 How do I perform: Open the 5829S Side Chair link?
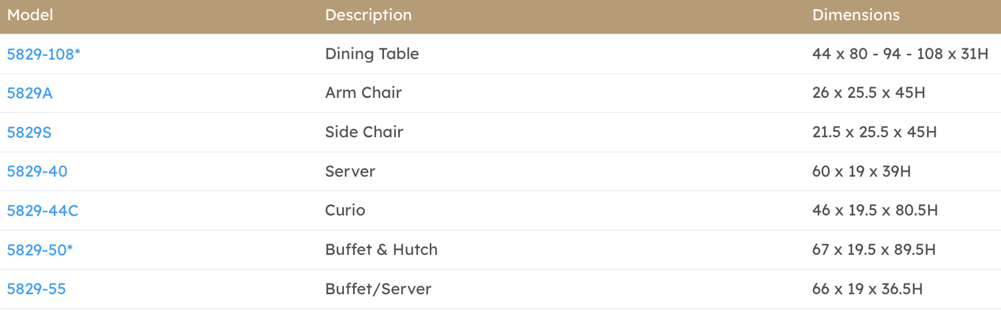click(x=29, y=132)
